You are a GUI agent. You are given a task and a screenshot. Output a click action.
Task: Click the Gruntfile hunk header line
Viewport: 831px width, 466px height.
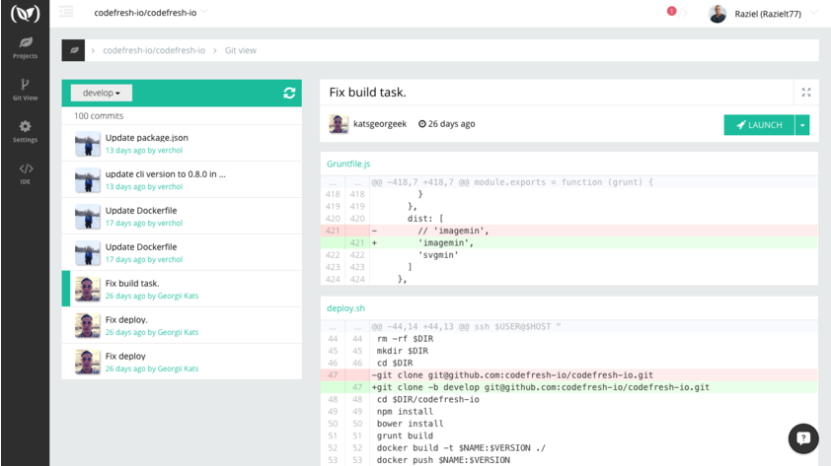tap(569, 182)
